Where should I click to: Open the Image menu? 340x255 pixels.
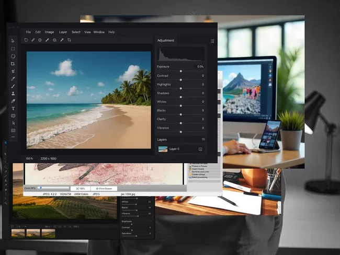tap(49, 32)
